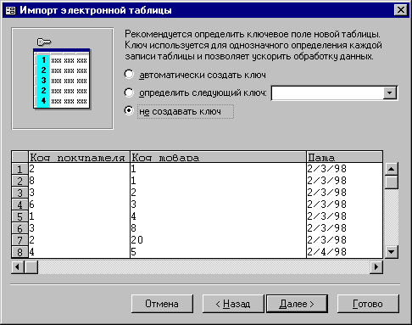The image size is (412, 325).
Task: Click 'Код товара' cell 8 in row 6
Action: (x=218, y=228)
